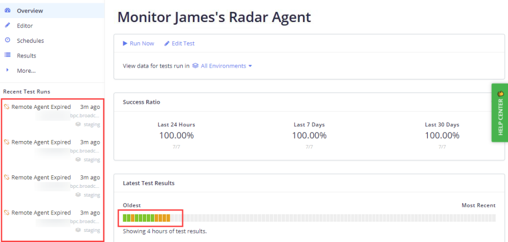
Task: Click the Schedules clock icon
Action: click(7, 40)
